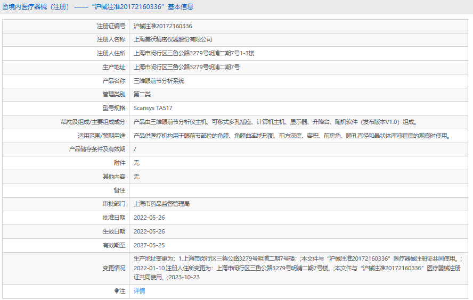
Task: Click the empty 备注 value cell
Action: [298, 190]
